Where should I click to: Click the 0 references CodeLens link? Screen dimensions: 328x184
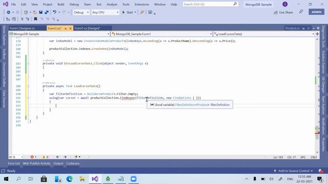point(49,83)
